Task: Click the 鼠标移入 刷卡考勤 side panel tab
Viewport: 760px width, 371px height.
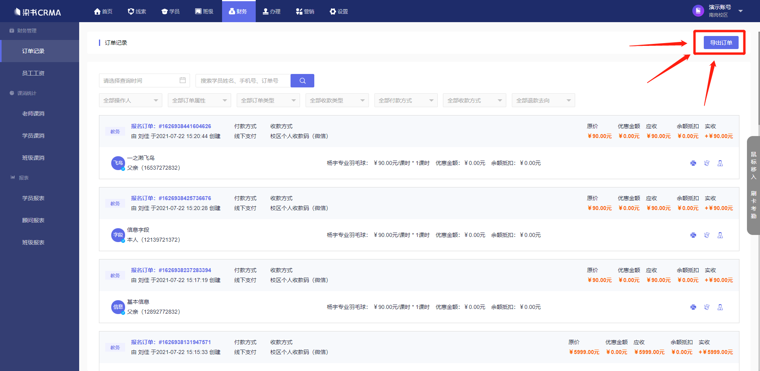Action: pos(753,185)
